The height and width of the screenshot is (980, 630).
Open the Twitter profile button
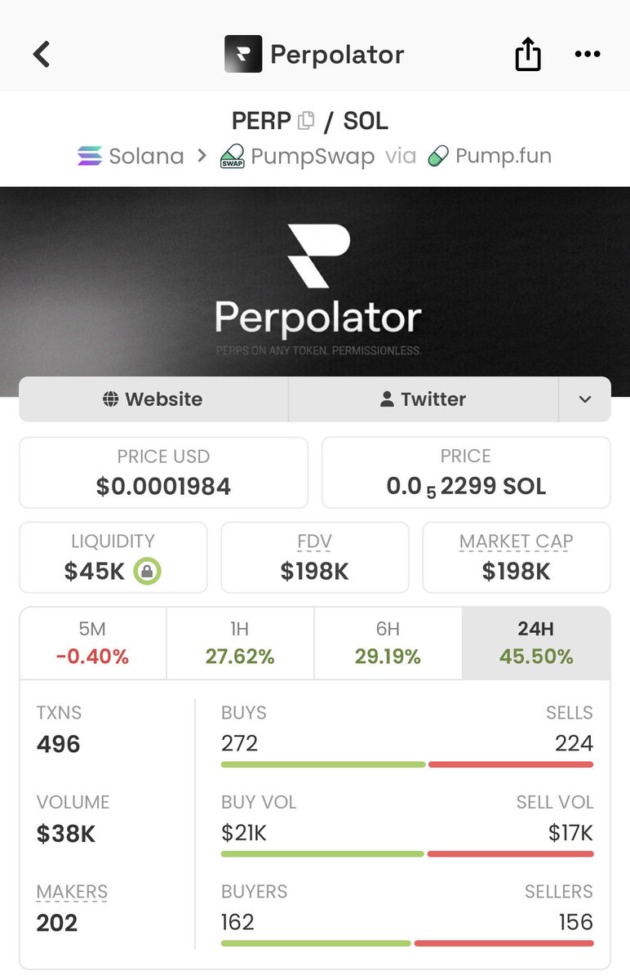423,399
